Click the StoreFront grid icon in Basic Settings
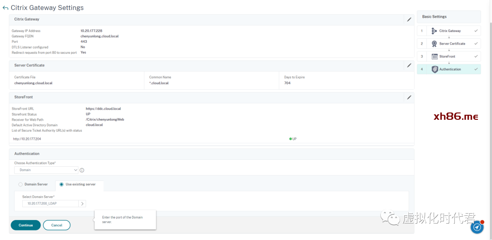This screenshot has width=492, height=240. tap(435, 56)
